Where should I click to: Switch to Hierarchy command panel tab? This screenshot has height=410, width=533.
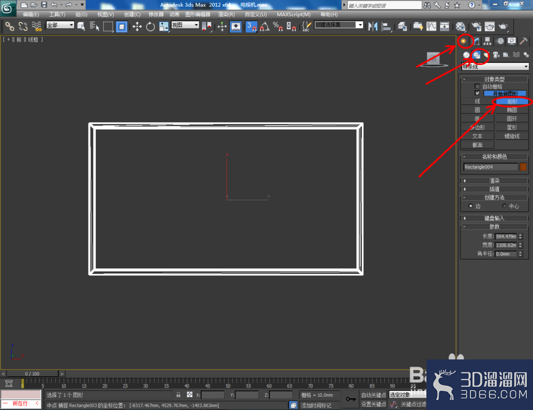488,41
